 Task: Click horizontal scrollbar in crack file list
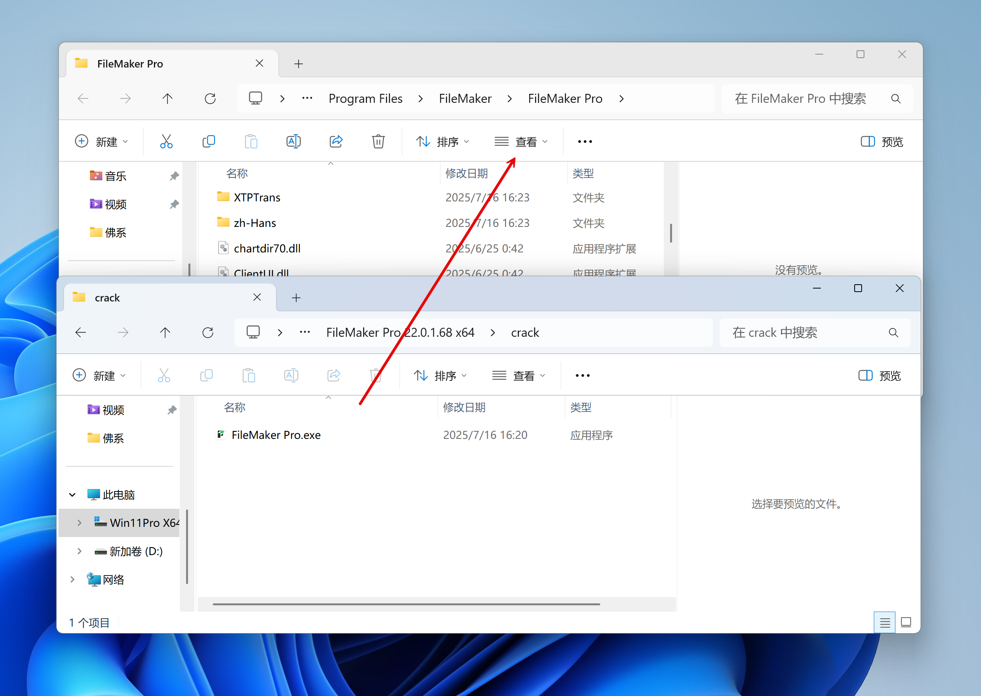406,604
